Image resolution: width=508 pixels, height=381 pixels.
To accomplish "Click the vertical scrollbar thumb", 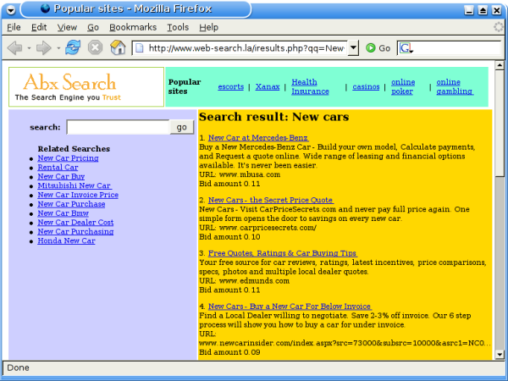I will click(500, 123).
